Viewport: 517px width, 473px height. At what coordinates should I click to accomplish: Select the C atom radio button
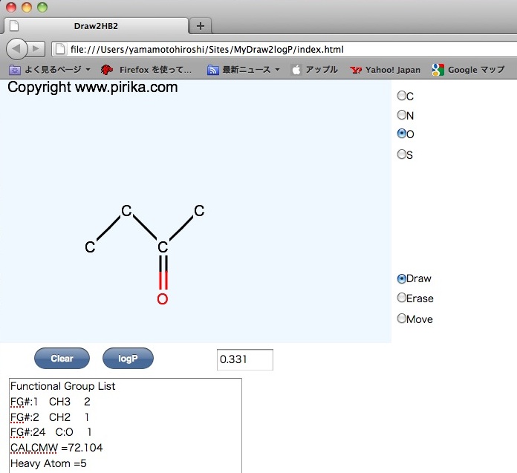tap(402, 96)
